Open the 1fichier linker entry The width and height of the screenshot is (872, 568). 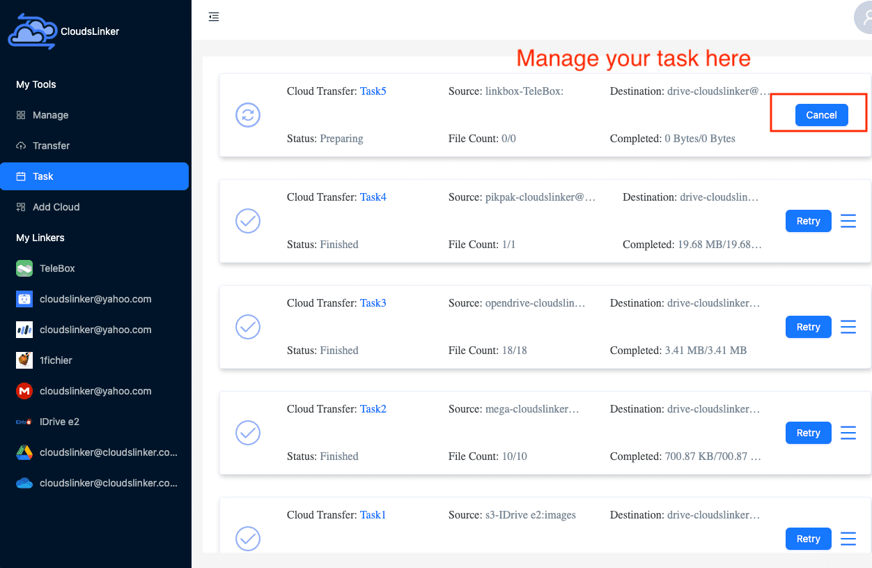94,360
